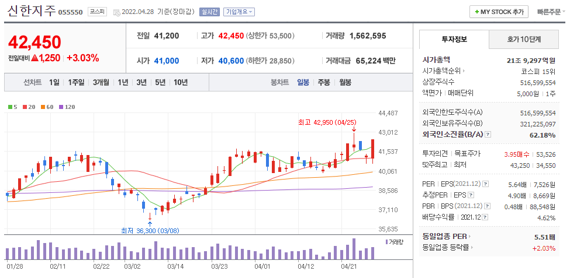The width and height of the screenshot is (570, 278).
Task: Switch to the 호가10단계 tab
Action: point(523,39)
